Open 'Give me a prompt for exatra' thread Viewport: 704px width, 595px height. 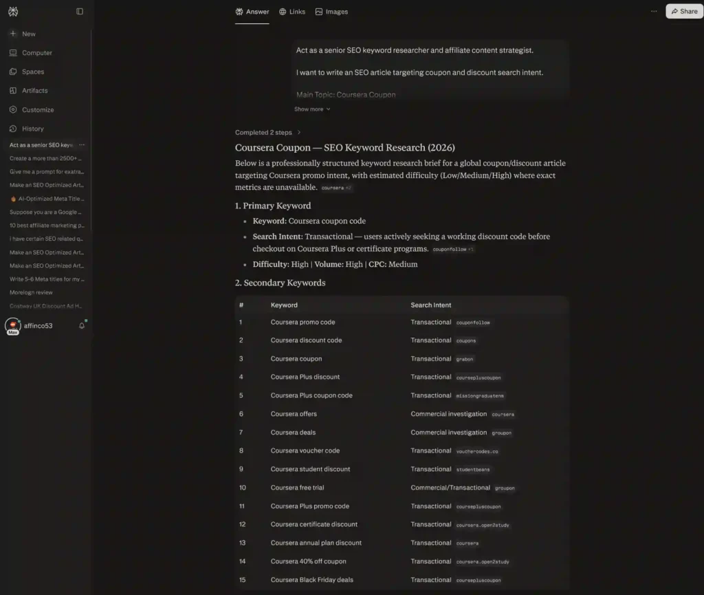(46, 171)
